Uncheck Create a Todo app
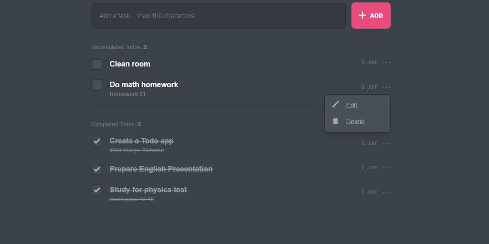Screen dimensions: 489x244 (x=97, y=141)
